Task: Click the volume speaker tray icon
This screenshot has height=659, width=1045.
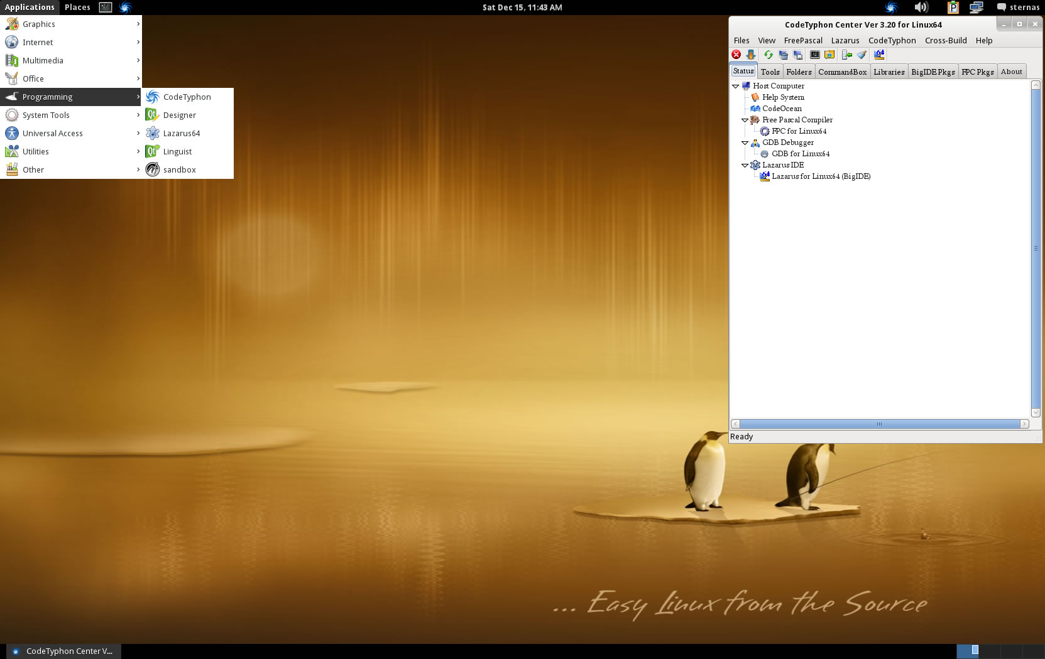Action: (x=921, y=8)
